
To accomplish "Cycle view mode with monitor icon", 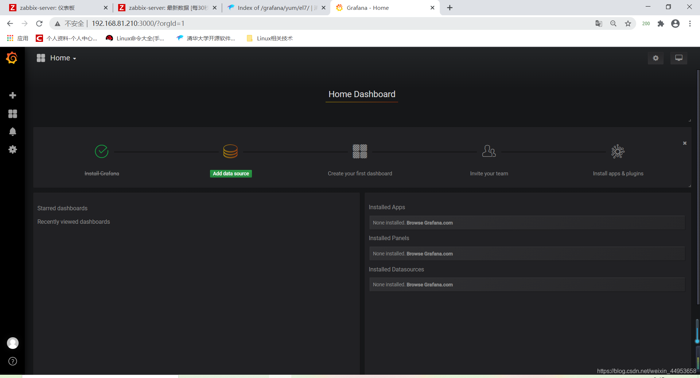I will (679, 58).
